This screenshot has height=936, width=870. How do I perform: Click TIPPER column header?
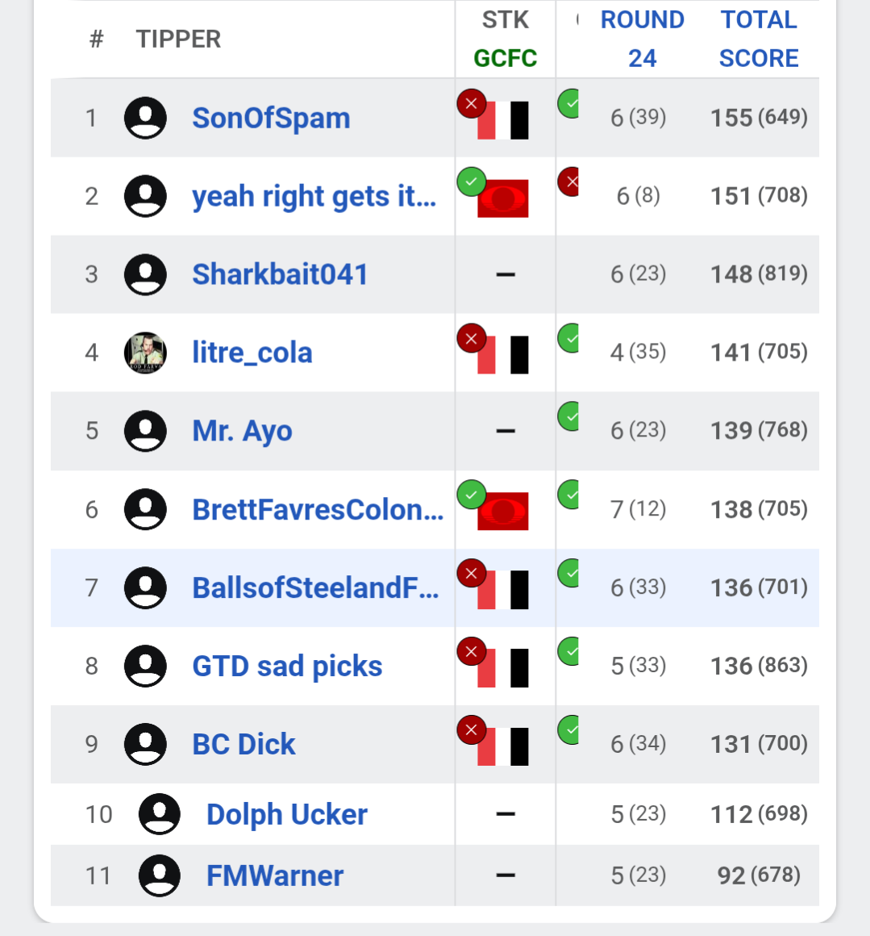coord(178,40)
